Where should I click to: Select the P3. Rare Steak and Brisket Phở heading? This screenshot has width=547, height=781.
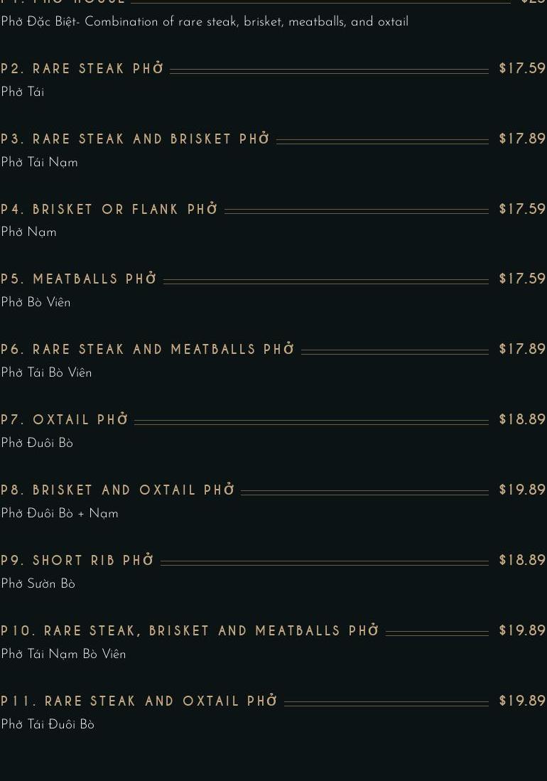pyautogui.click(x=135, y=139)
